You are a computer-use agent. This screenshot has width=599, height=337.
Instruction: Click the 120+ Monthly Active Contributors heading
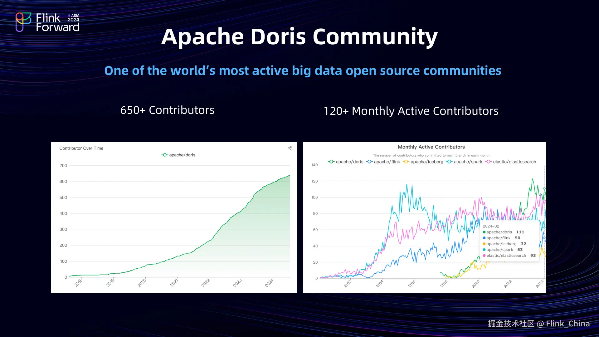pyautogui.click(x=411, y=111)
